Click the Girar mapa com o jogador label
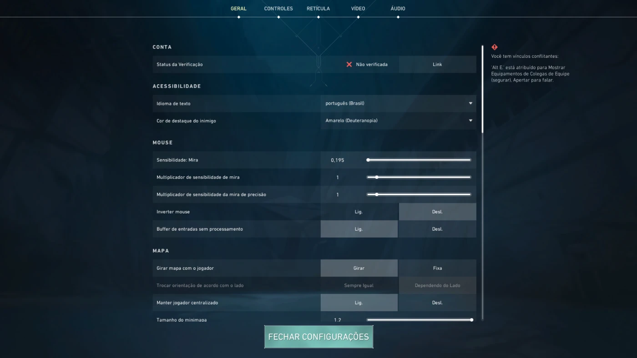 pyautogui.click(x=186, y=268)
